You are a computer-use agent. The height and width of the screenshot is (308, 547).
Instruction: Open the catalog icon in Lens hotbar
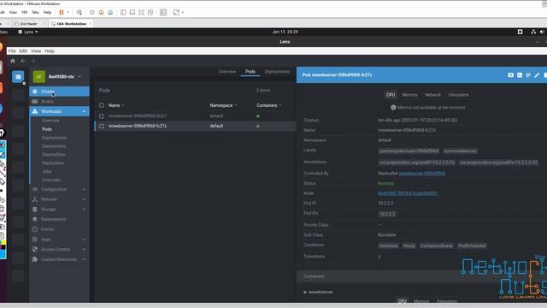18,76
